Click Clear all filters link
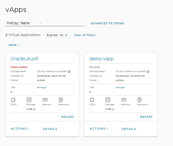This screenshot has width=173, height=146. 84,35
